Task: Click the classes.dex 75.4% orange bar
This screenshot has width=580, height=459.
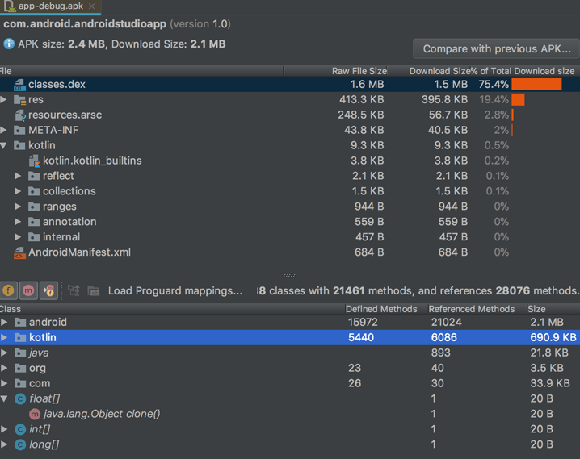Action: point(536,84)
